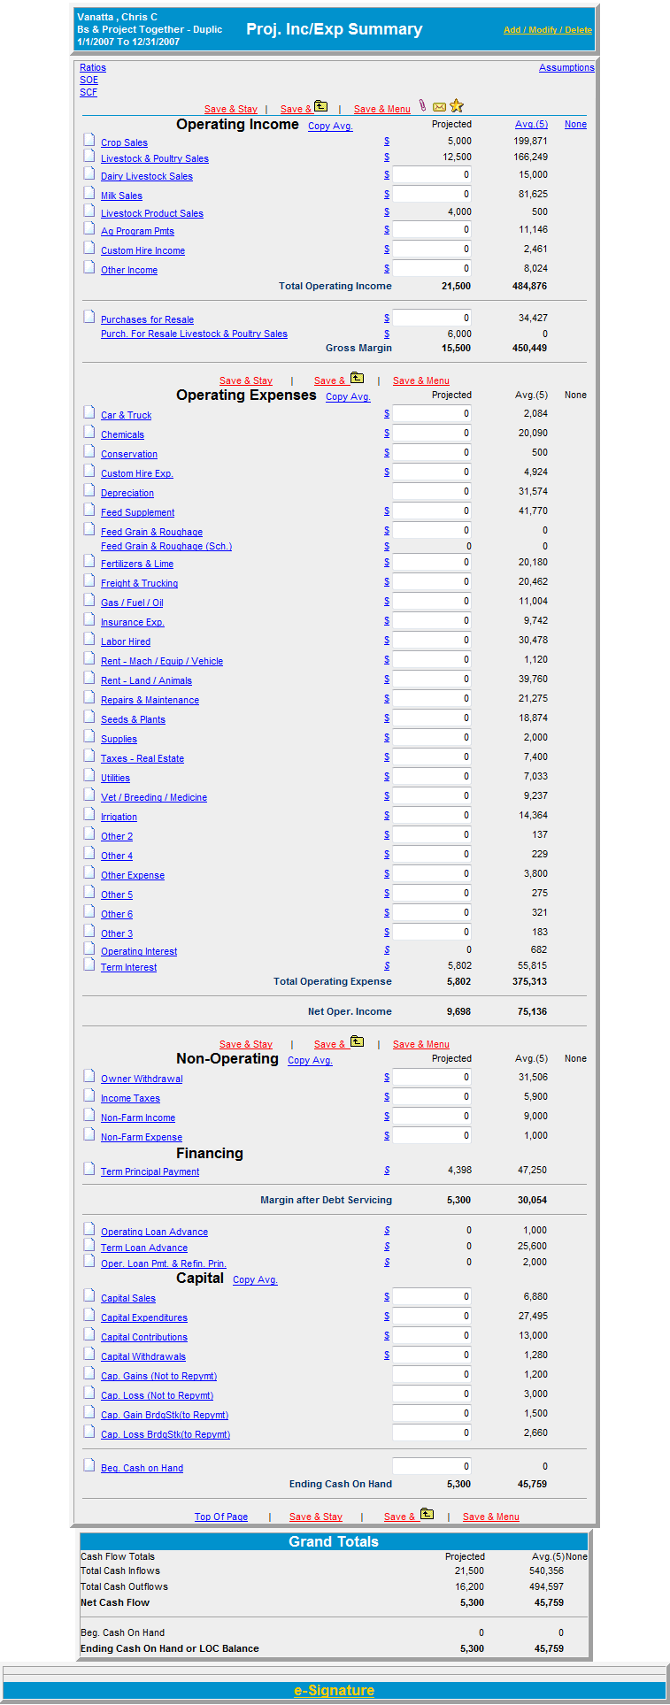
Task: Click the Total Operating Expense label
Action: click(x=333, y=981)
